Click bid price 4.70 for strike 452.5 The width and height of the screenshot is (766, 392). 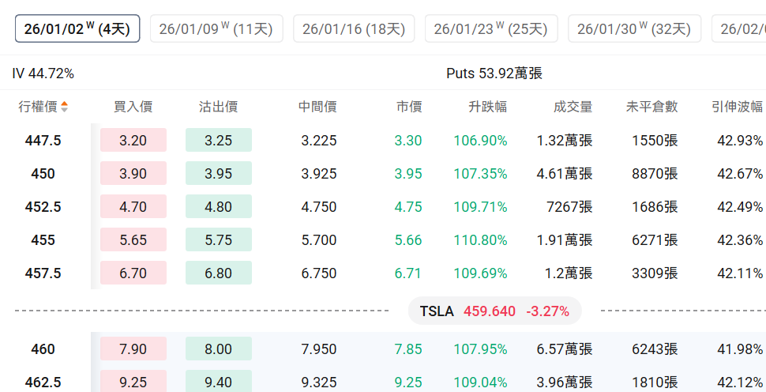(x=133, y=207)
